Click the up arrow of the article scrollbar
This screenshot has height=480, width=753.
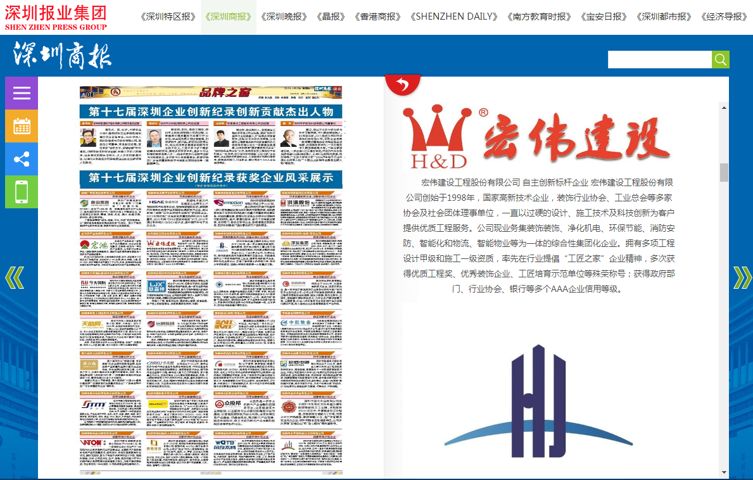coord(725,108)
